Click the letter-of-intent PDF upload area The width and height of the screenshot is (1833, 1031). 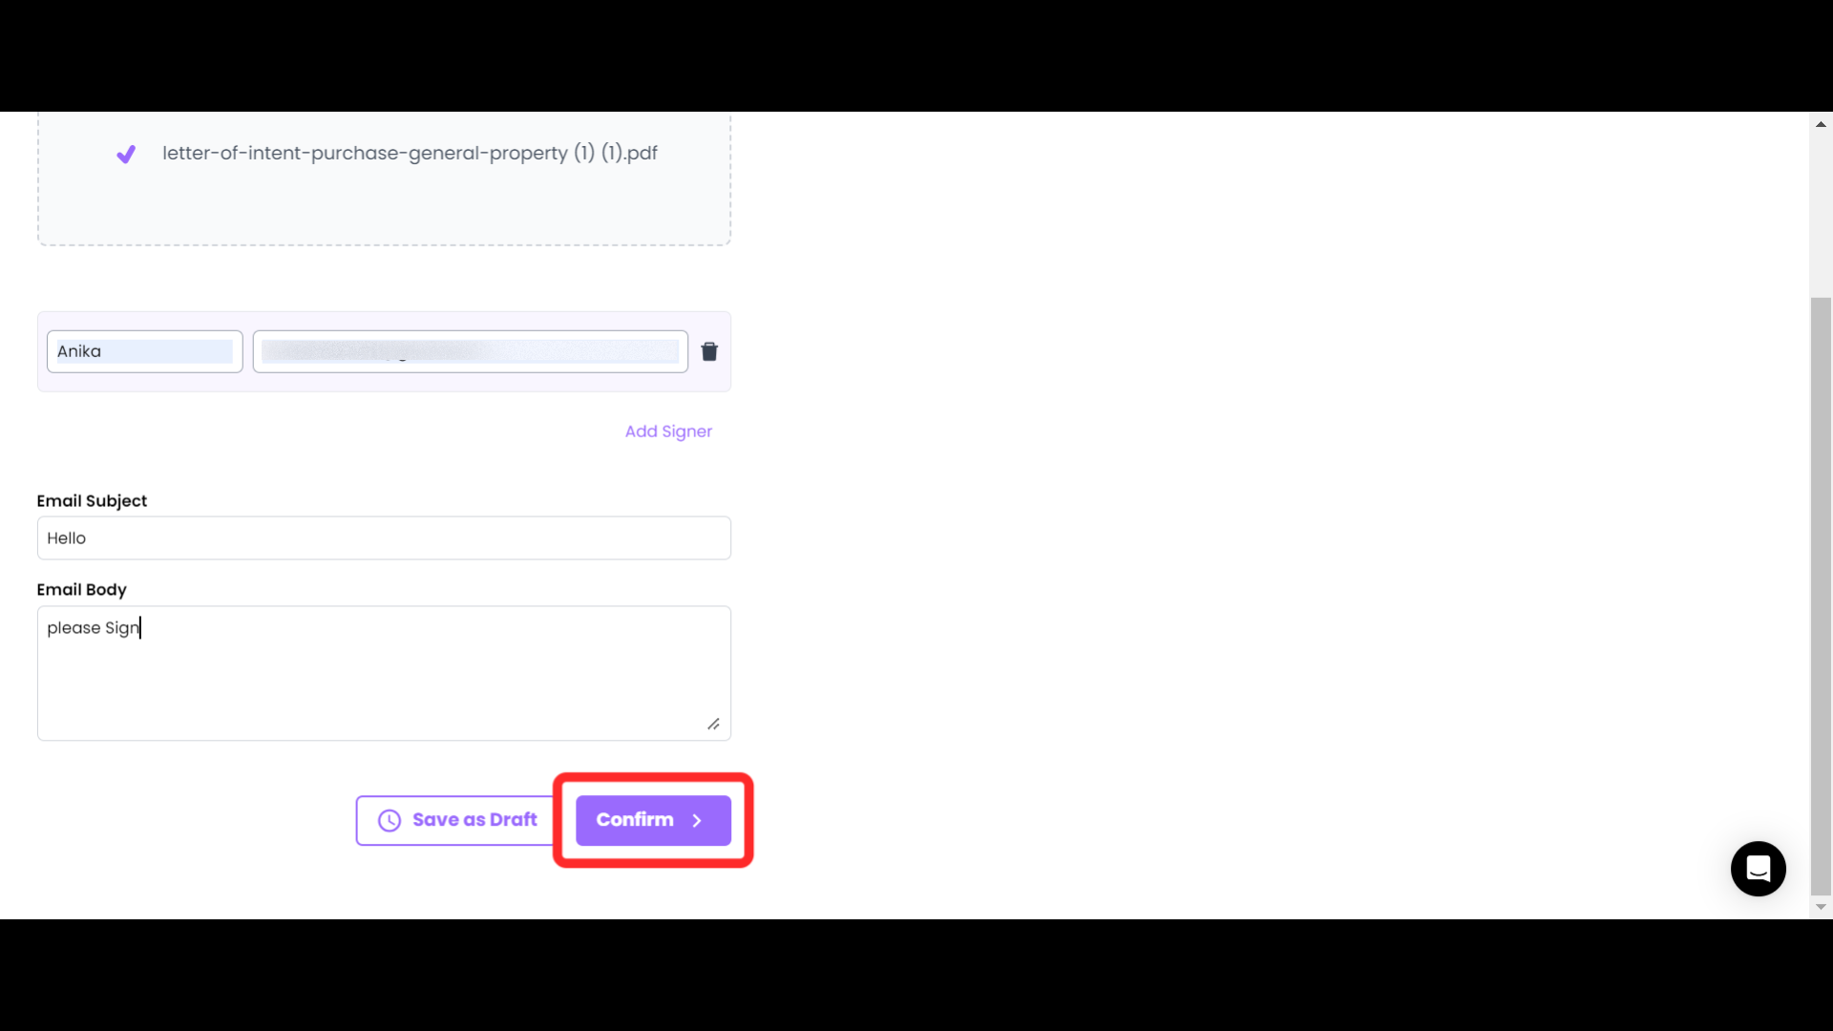pos(384,179)
